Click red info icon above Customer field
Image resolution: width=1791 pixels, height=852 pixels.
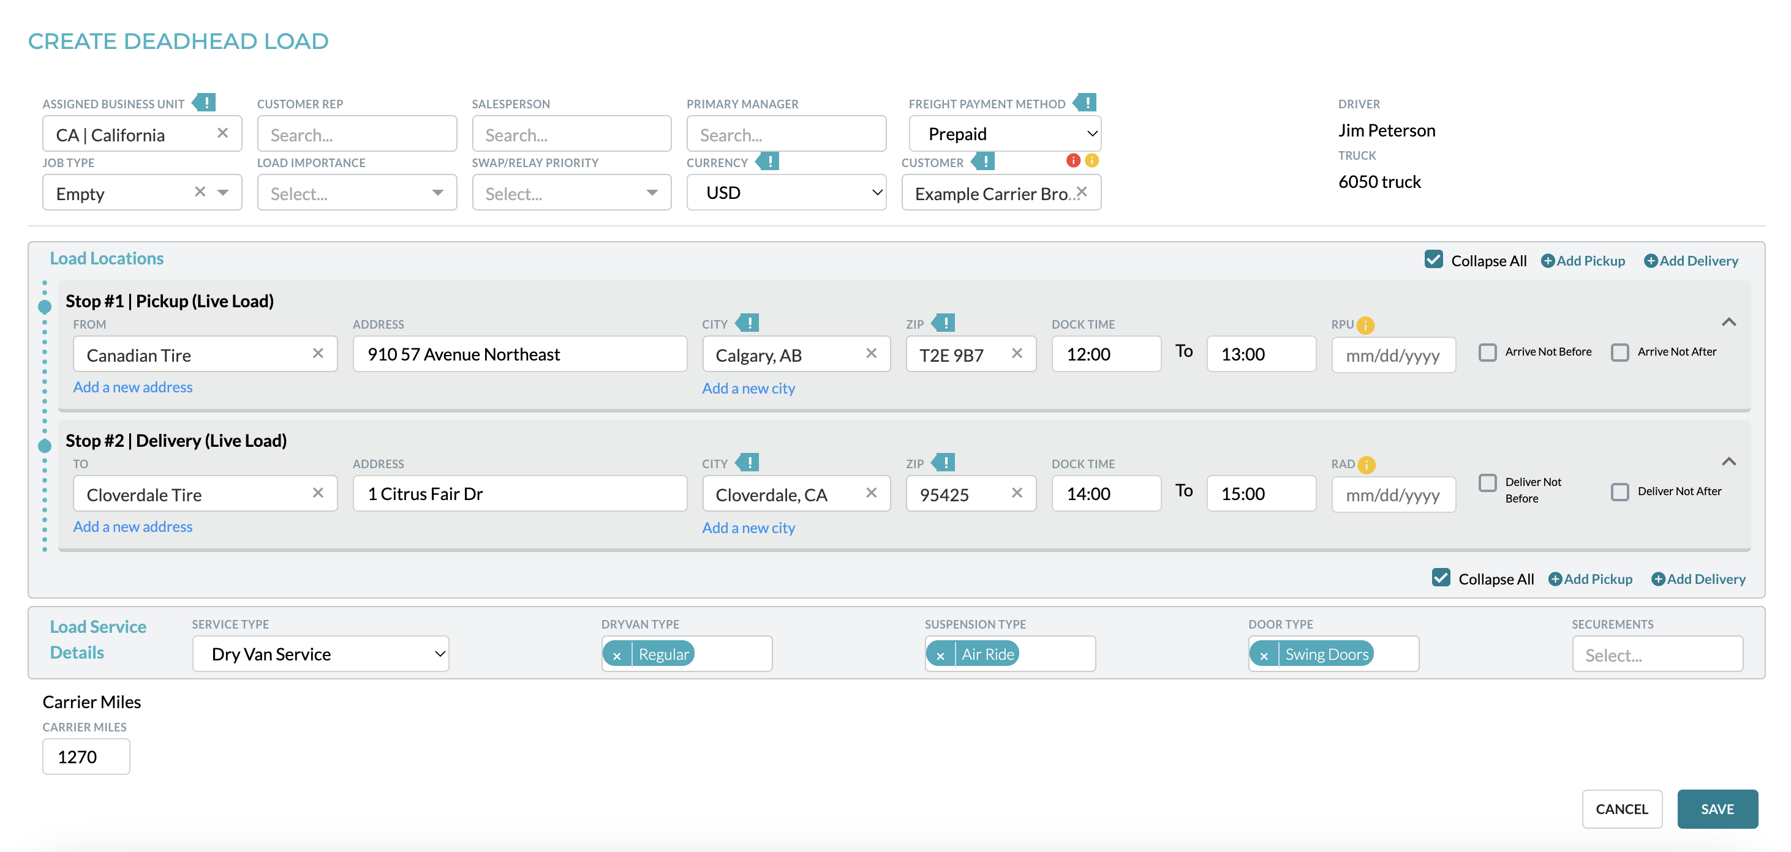[x=1073, y=160]
